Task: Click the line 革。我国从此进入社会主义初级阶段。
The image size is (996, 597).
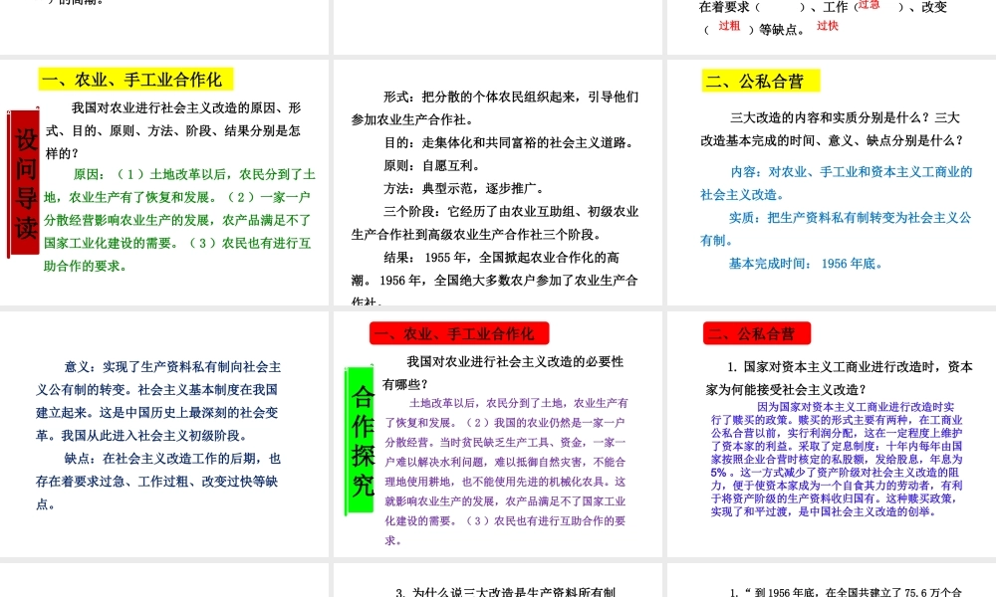Action: (x=141, y=436)
